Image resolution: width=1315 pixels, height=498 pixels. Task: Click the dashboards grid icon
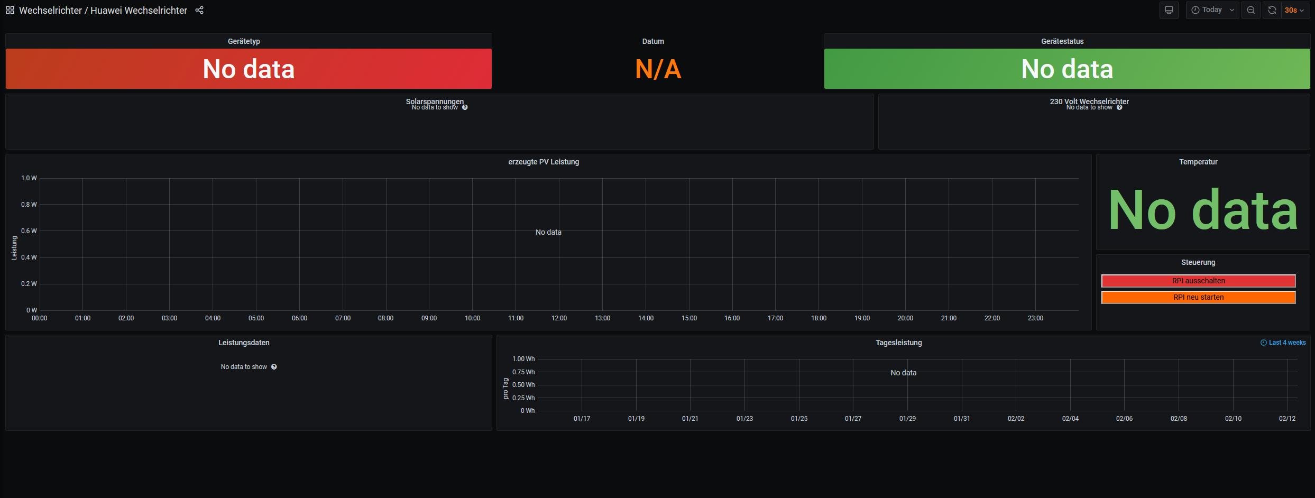[10, 10]
